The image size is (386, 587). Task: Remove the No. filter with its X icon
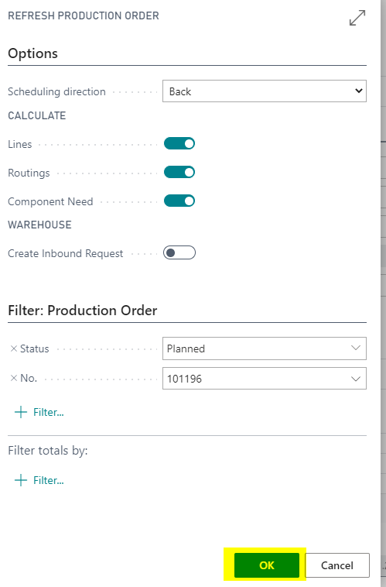[14, 379]
